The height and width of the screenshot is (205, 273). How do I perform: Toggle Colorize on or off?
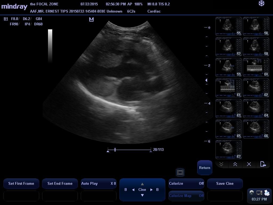click(186, 184)
